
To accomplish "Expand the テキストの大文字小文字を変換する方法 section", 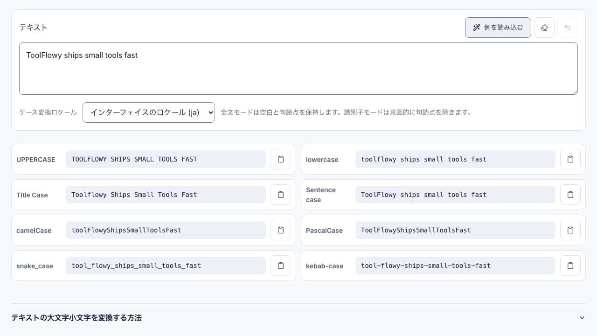I will click(x=298, y=318).
